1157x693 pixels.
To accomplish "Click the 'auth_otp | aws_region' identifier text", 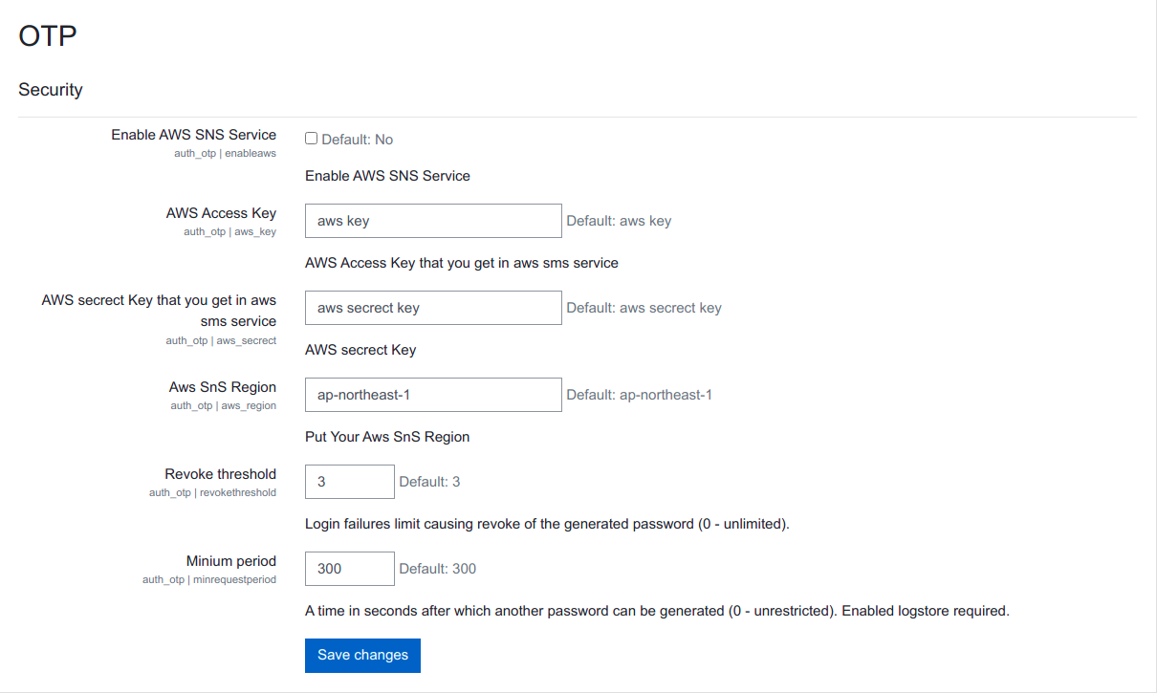I will click(x=223, y=405).
